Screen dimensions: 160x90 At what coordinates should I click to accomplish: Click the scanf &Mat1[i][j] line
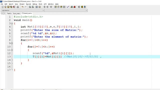(x=53, y=53)
